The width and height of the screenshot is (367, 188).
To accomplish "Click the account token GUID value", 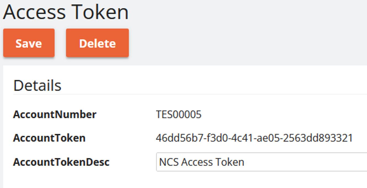I will pos(254,138).
